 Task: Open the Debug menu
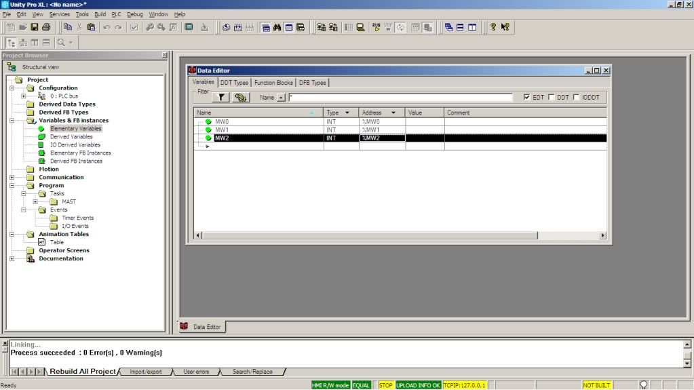134,14
